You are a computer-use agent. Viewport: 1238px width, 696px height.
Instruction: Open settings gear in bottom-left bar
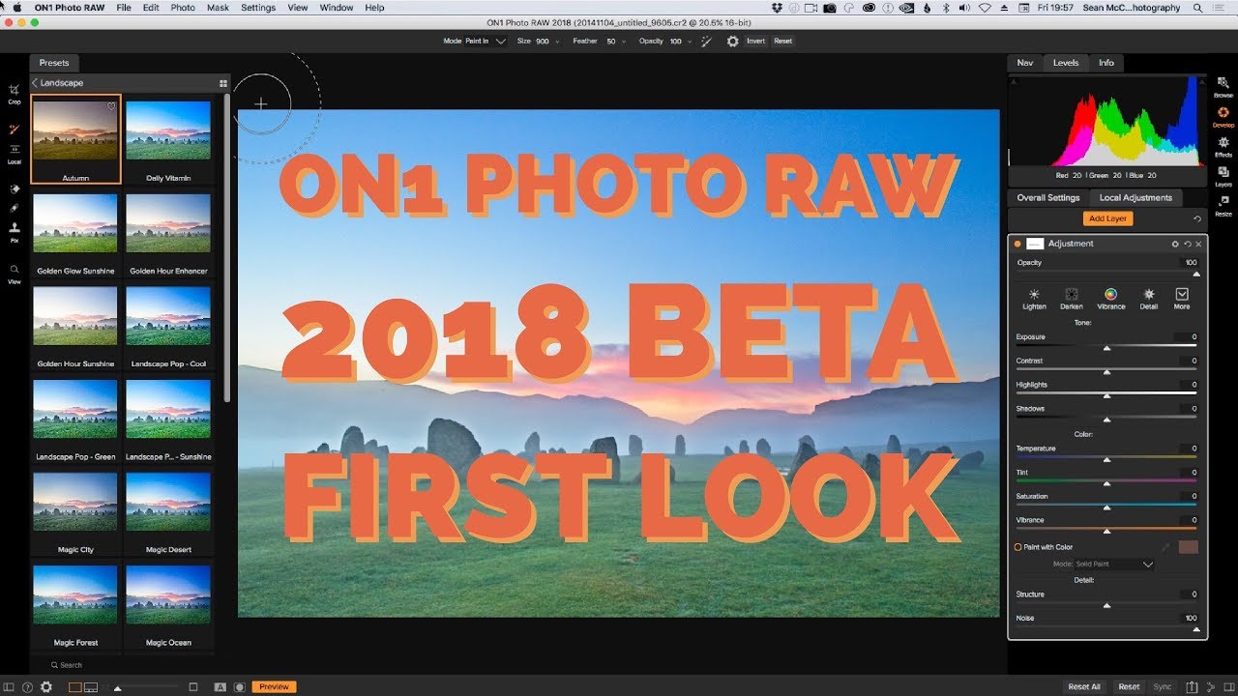(x=44, y=687)
